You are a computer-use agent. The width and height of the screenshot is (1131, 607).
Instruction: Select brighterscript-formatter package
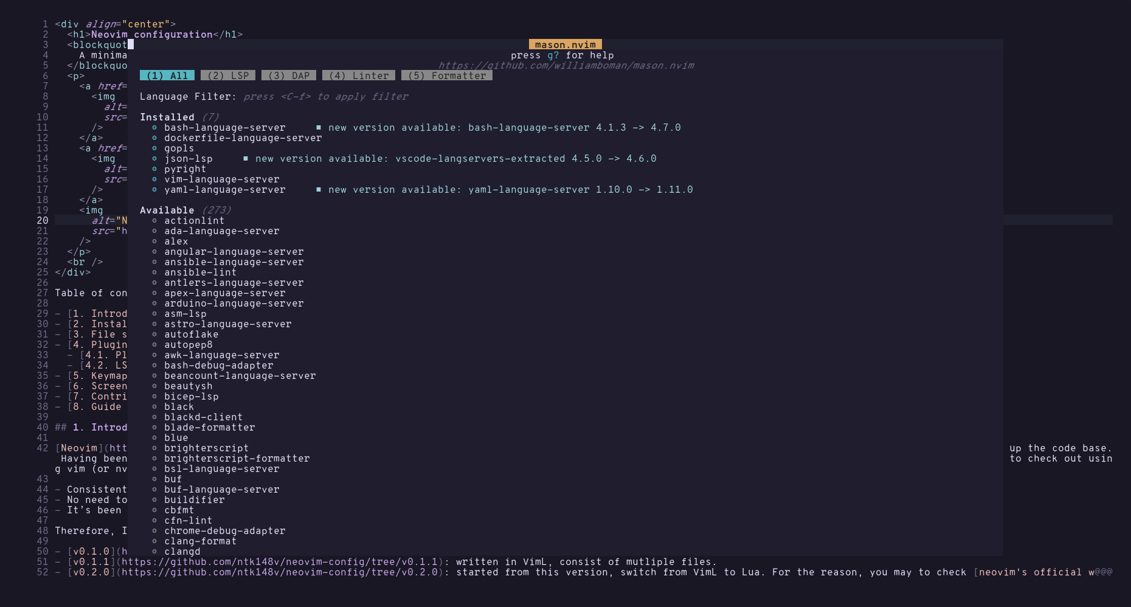(237, 458)
